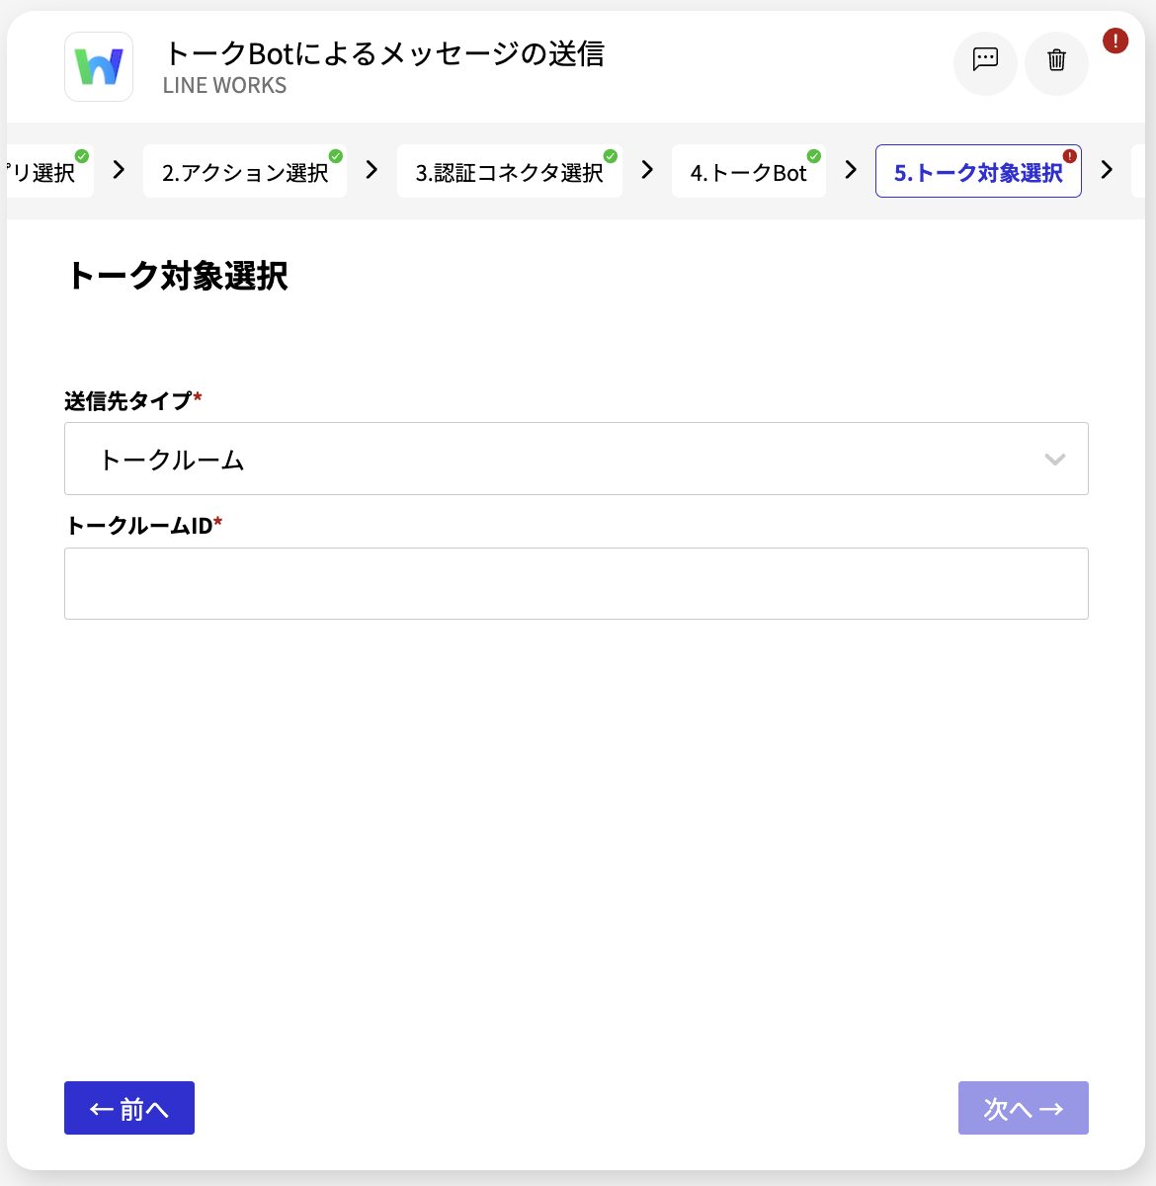
Task: Open the 送信先タイプ dropdown
Action: [576, 459]
